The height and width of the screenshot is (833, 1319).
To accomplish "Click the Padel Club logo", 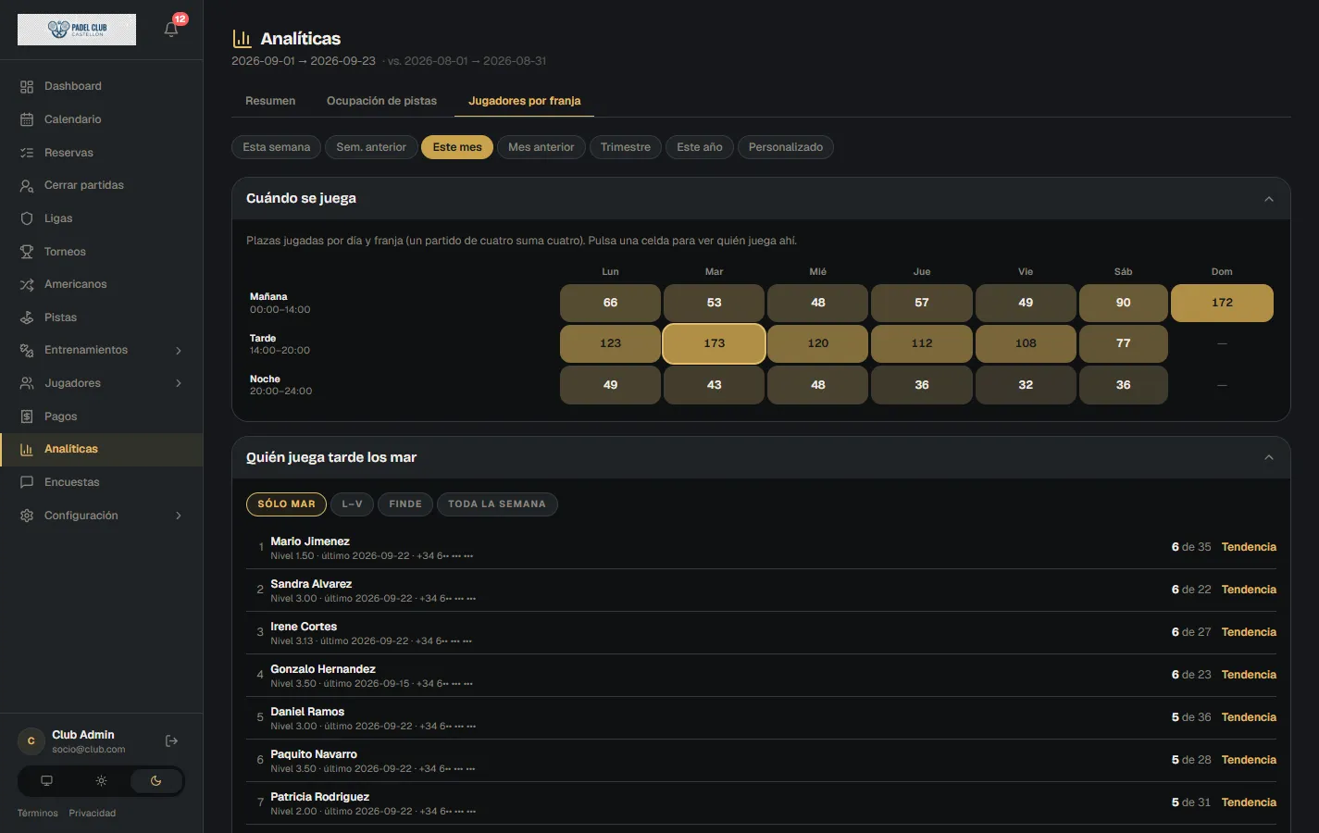I will tap(77, 30).
